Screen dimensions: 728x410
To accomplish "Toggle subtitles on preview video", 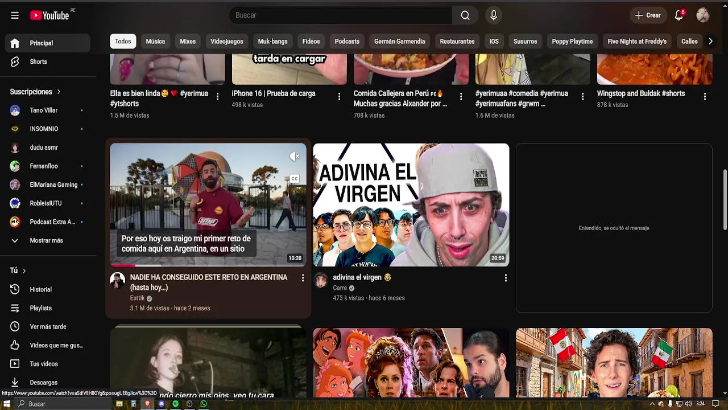I will (x=294, y=179).
